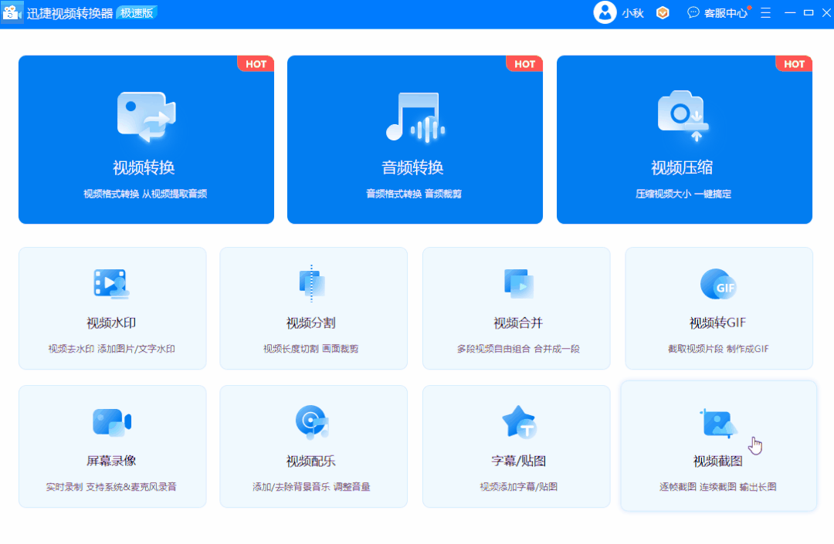Launch the 视频压缩 compression feature
The width and height of the screenshot is (834, 544).
pyautogui.click(x=683, y=139)
